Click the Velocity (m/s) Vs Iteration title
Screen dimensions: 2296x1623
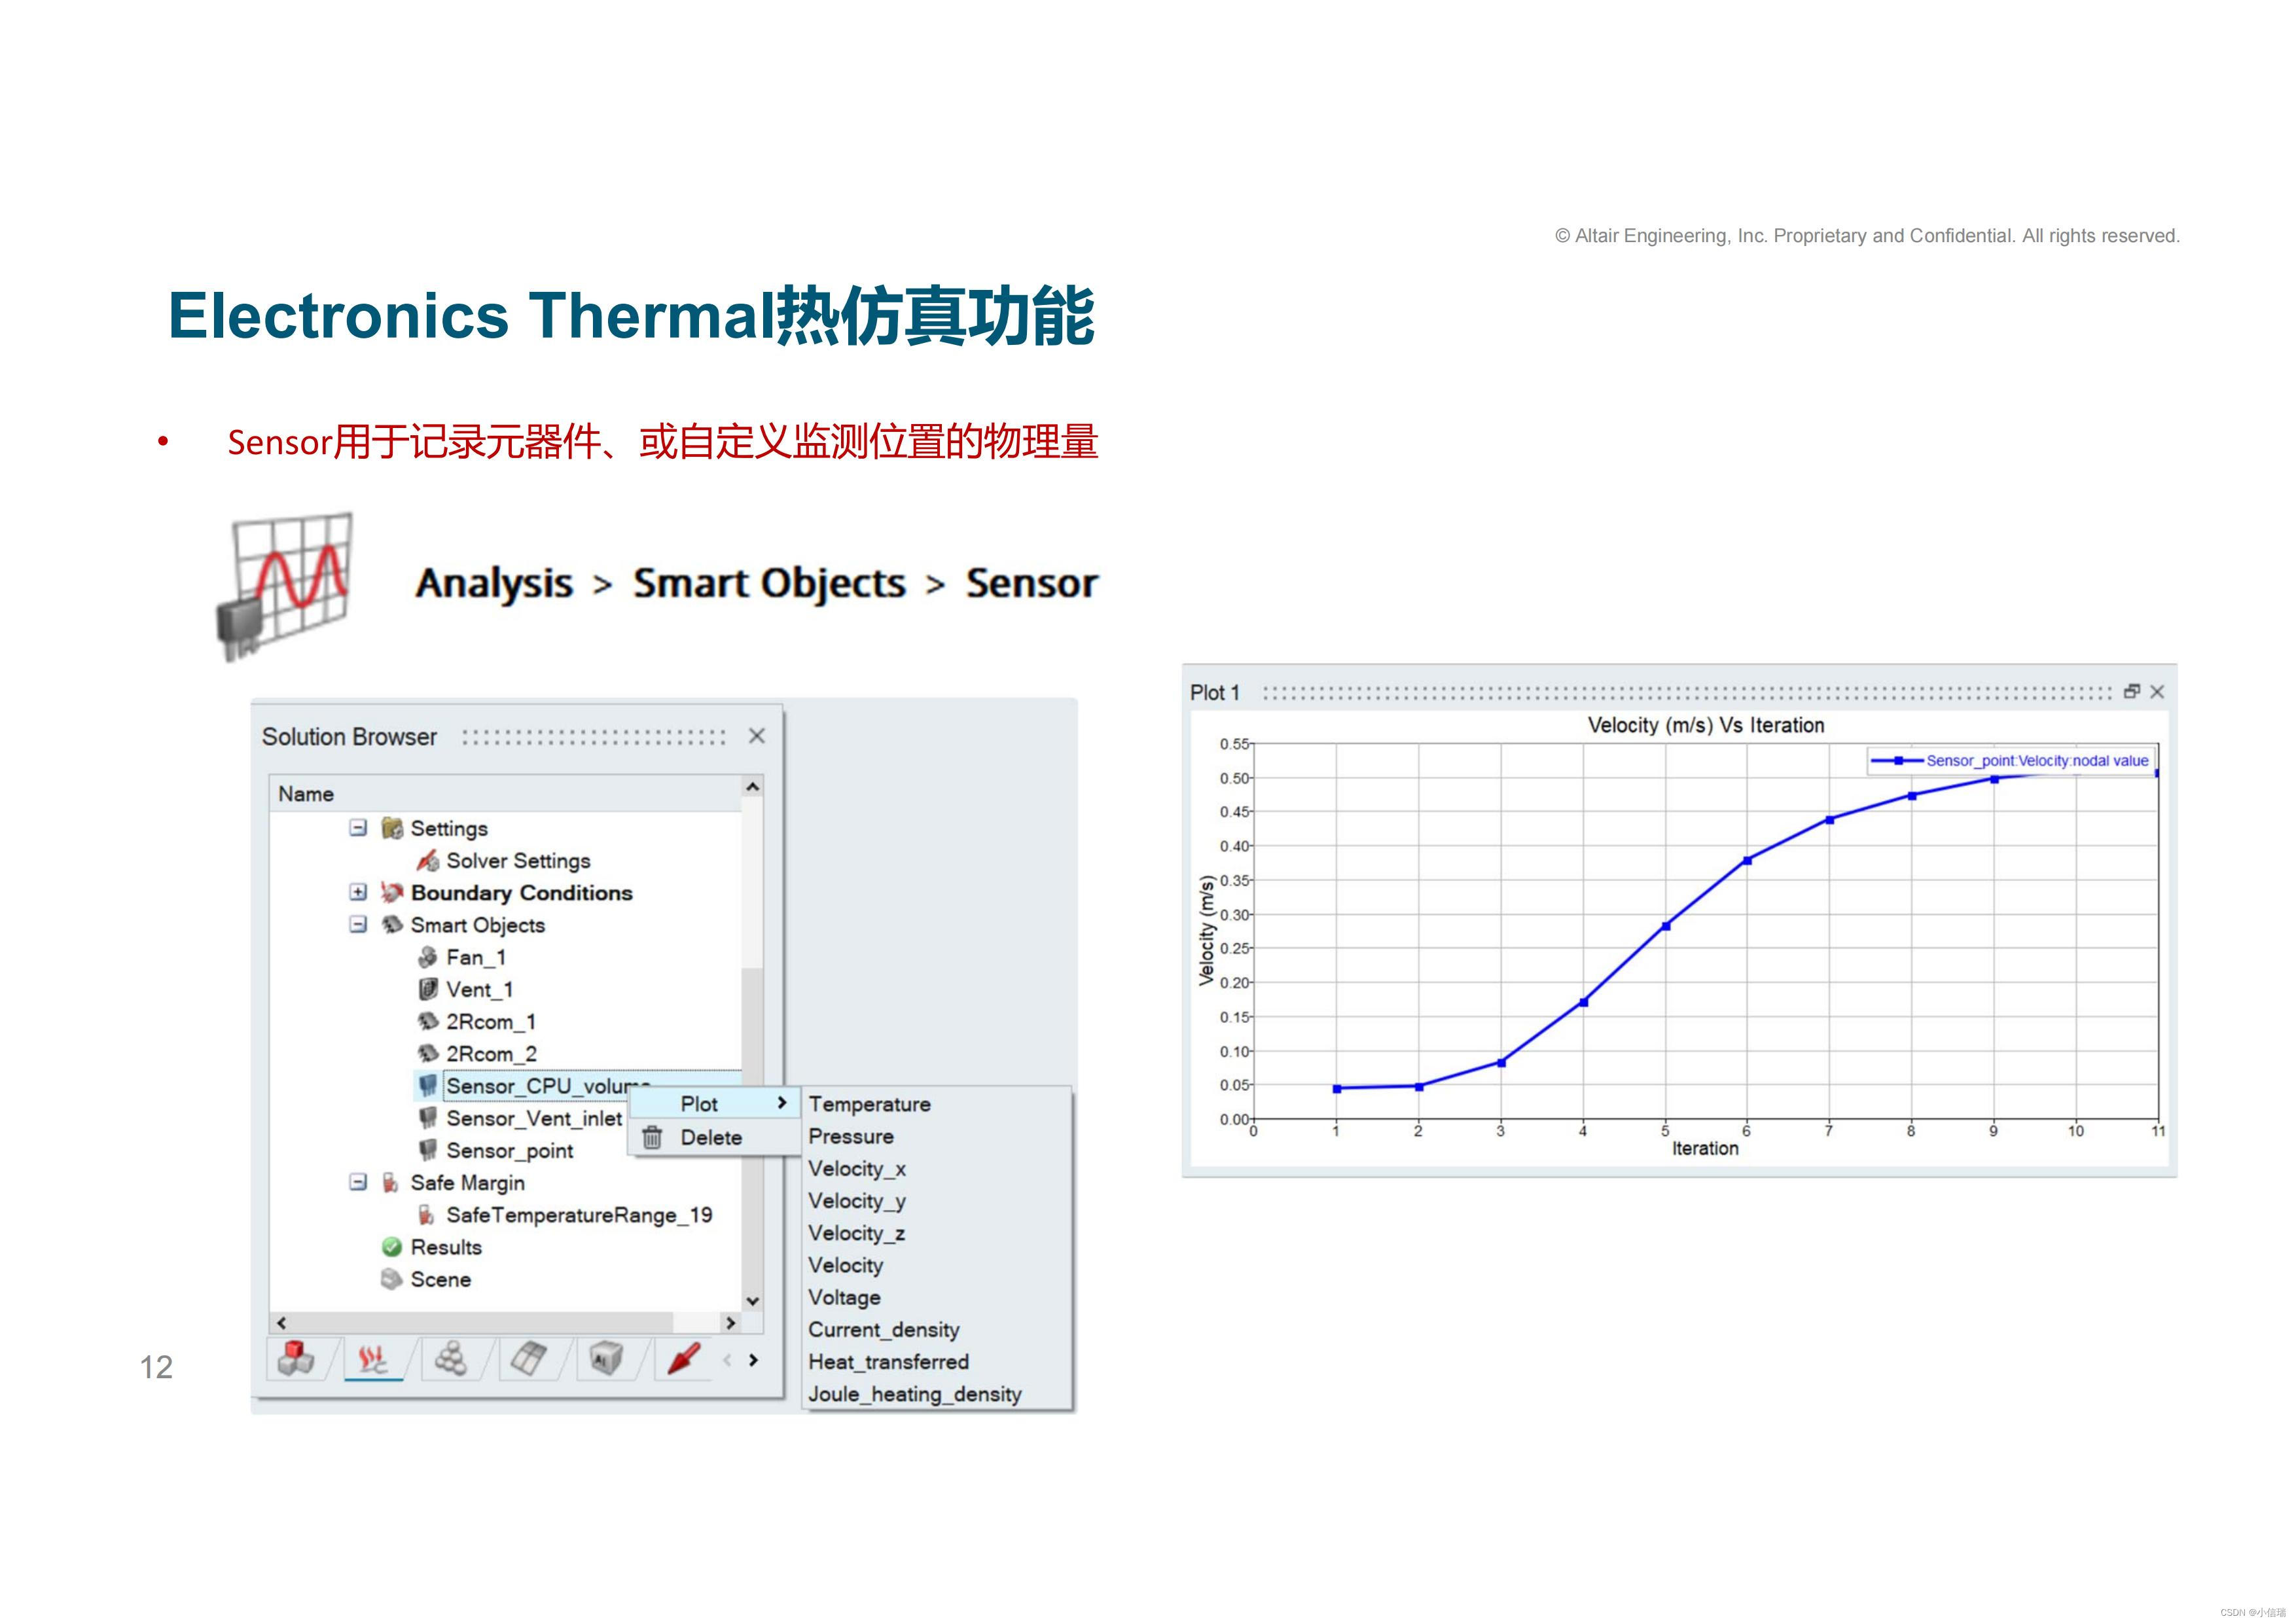pyautogui.click(x=1706, y=725)
